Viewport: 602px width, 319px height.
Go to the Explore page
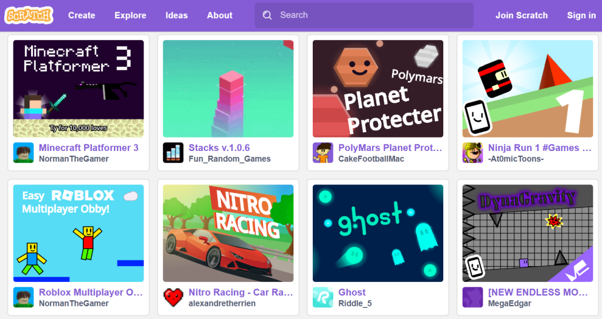tap(131, 15)
